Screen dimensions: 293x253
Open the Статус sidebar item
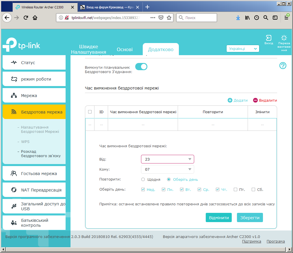click(x=34, y=63)
